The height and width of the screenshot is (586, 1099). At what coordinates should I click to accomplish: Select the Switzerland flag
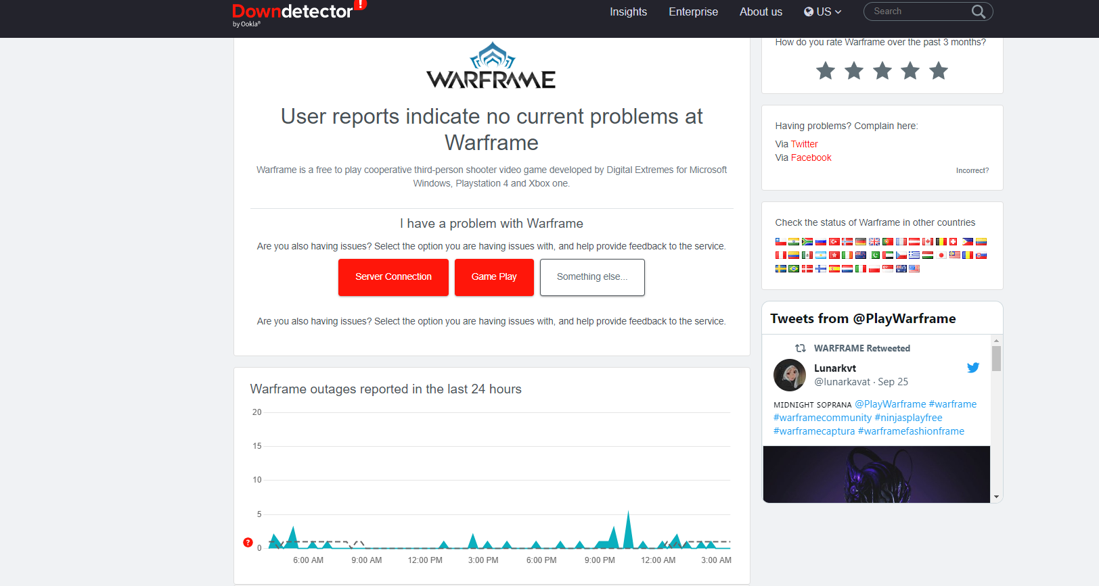pos(954,241)
